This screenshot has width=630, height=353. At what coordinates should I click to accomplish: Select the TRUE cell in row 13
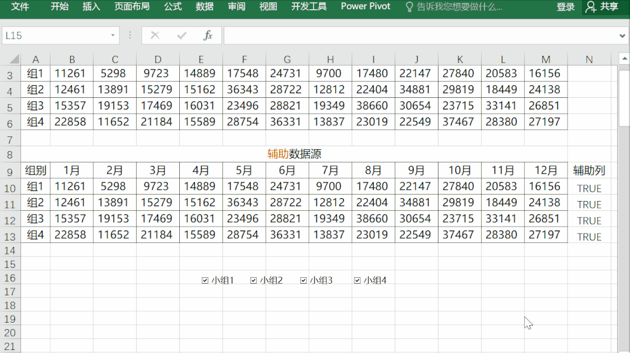tap(589, 236)
